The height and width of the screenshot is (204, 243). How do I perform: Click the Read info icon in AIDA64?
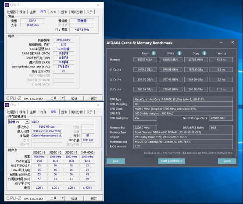click(154, 53)
